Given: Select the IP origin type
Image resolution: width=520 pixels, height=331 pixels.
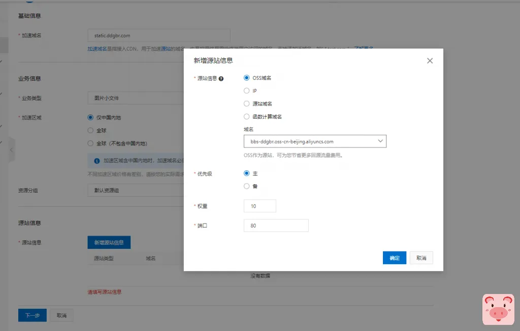Looking at the screenshot, I should [x=246, y=91].
